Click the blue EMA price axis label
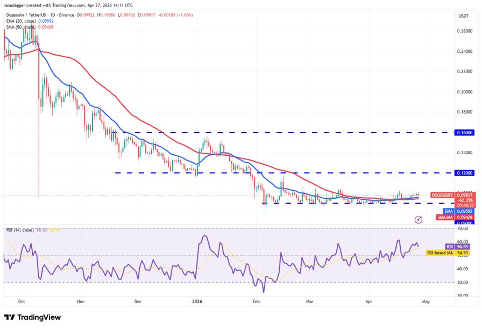Viewport: 482px width, 328px height. [448, 212]
